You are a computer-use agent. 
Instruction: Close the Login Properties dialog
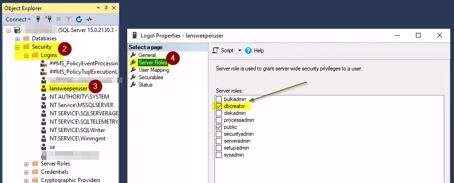point(440,36)
